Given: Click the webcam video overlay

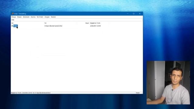Looking at the screenshot, I should 168,83.
